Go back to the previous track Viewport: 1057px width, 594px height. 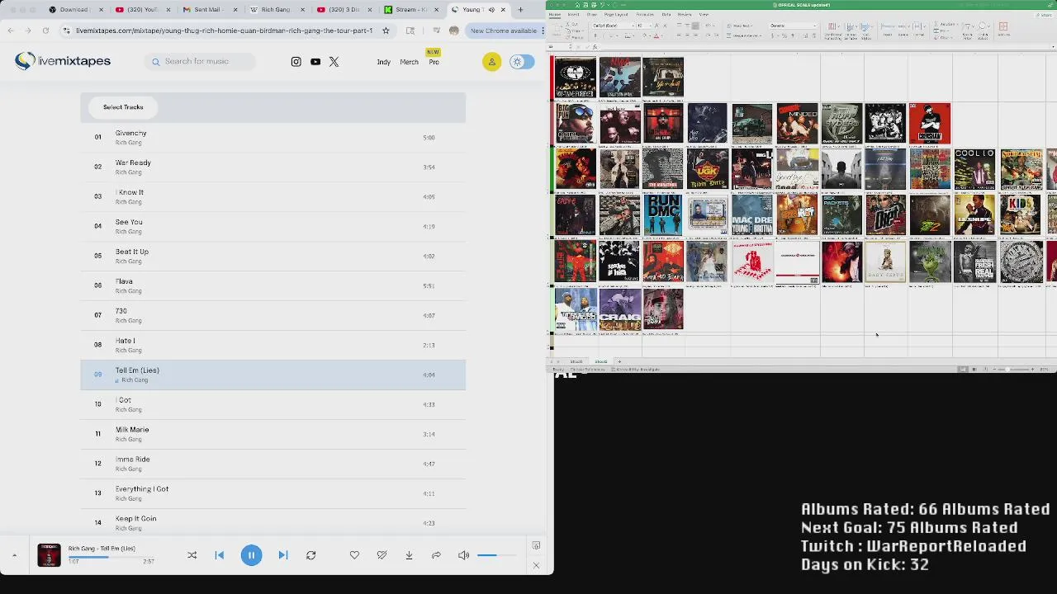tap(220, 555)
